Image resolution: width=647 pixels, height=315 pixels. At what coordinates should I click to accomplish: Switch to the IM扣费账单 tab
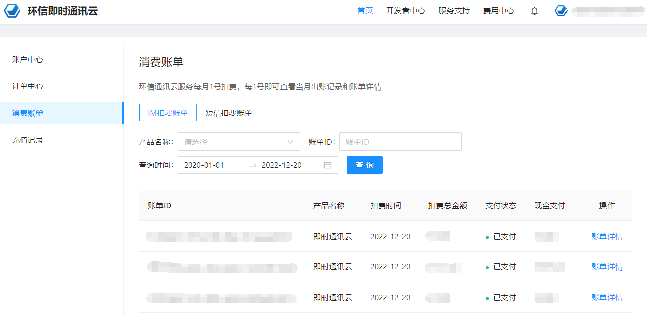click(x=168, y=113)
